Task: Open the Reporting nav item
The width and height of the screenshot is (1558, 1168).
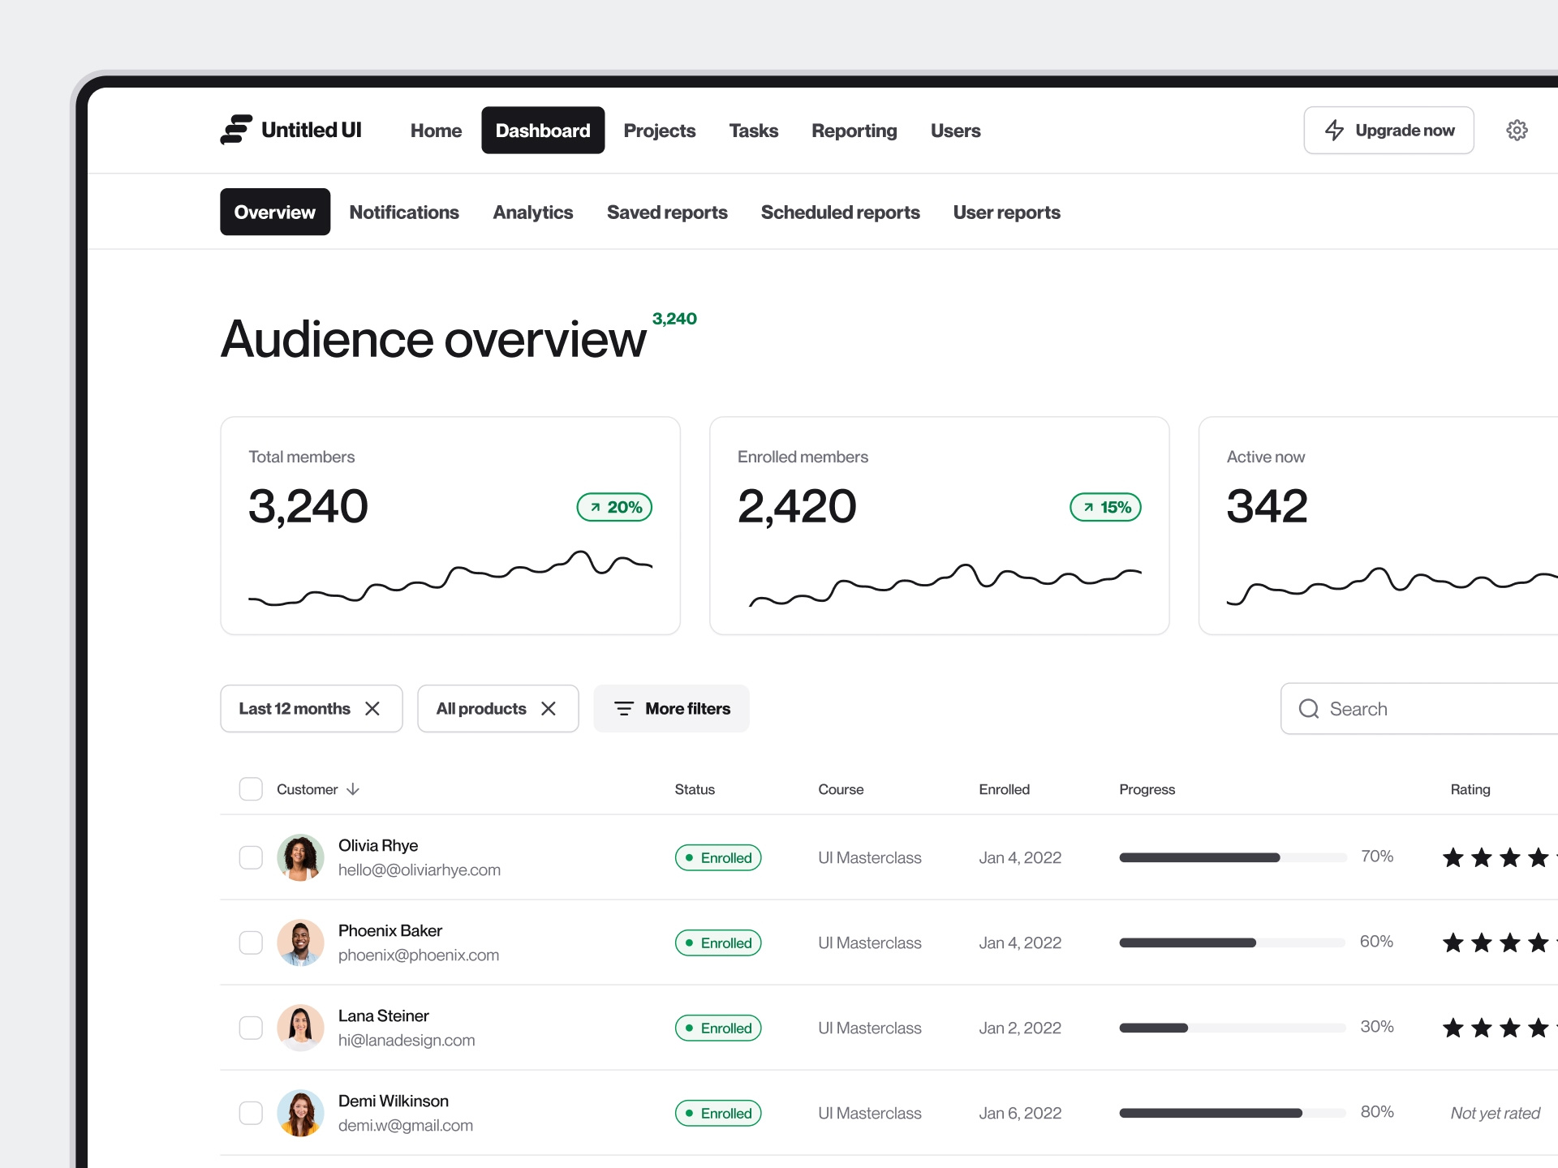Action: coord(854,131)
